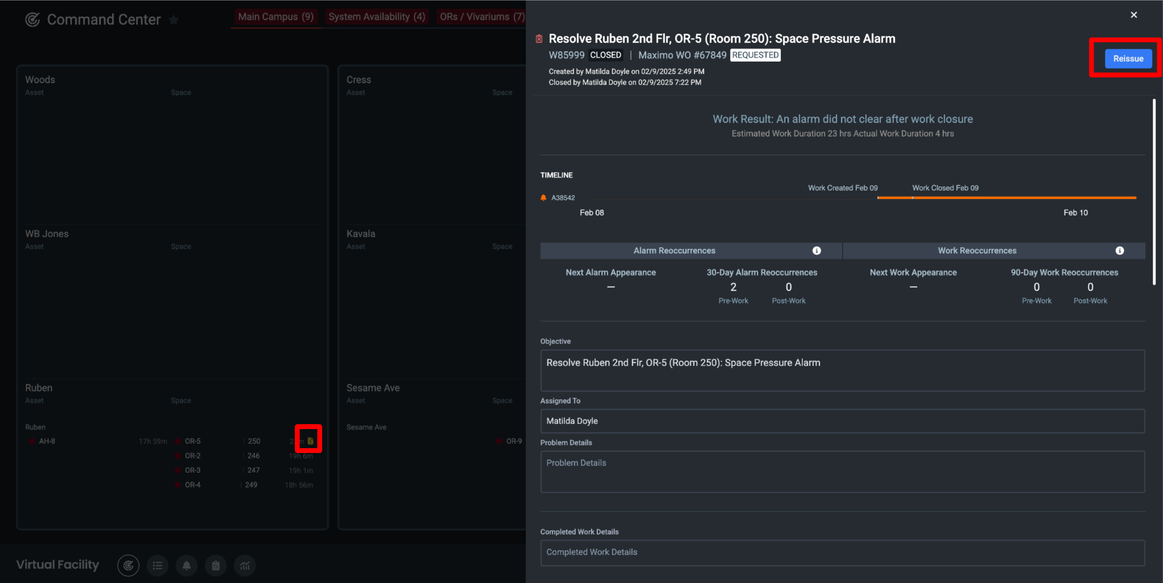
Task: Click the Alarm Reoccurrences info icon
Action: [x=816, y=250]
